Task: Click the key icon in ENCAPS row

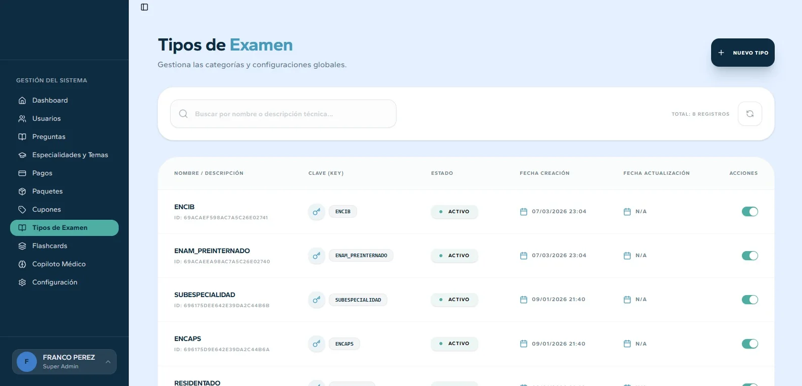Action: click(x=317, y=344)
